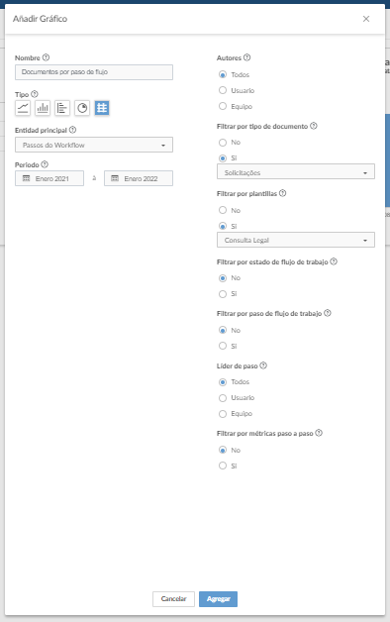Open help for Filtrar por plantillas
Screen dimensions: 390x622
[282, 193]
